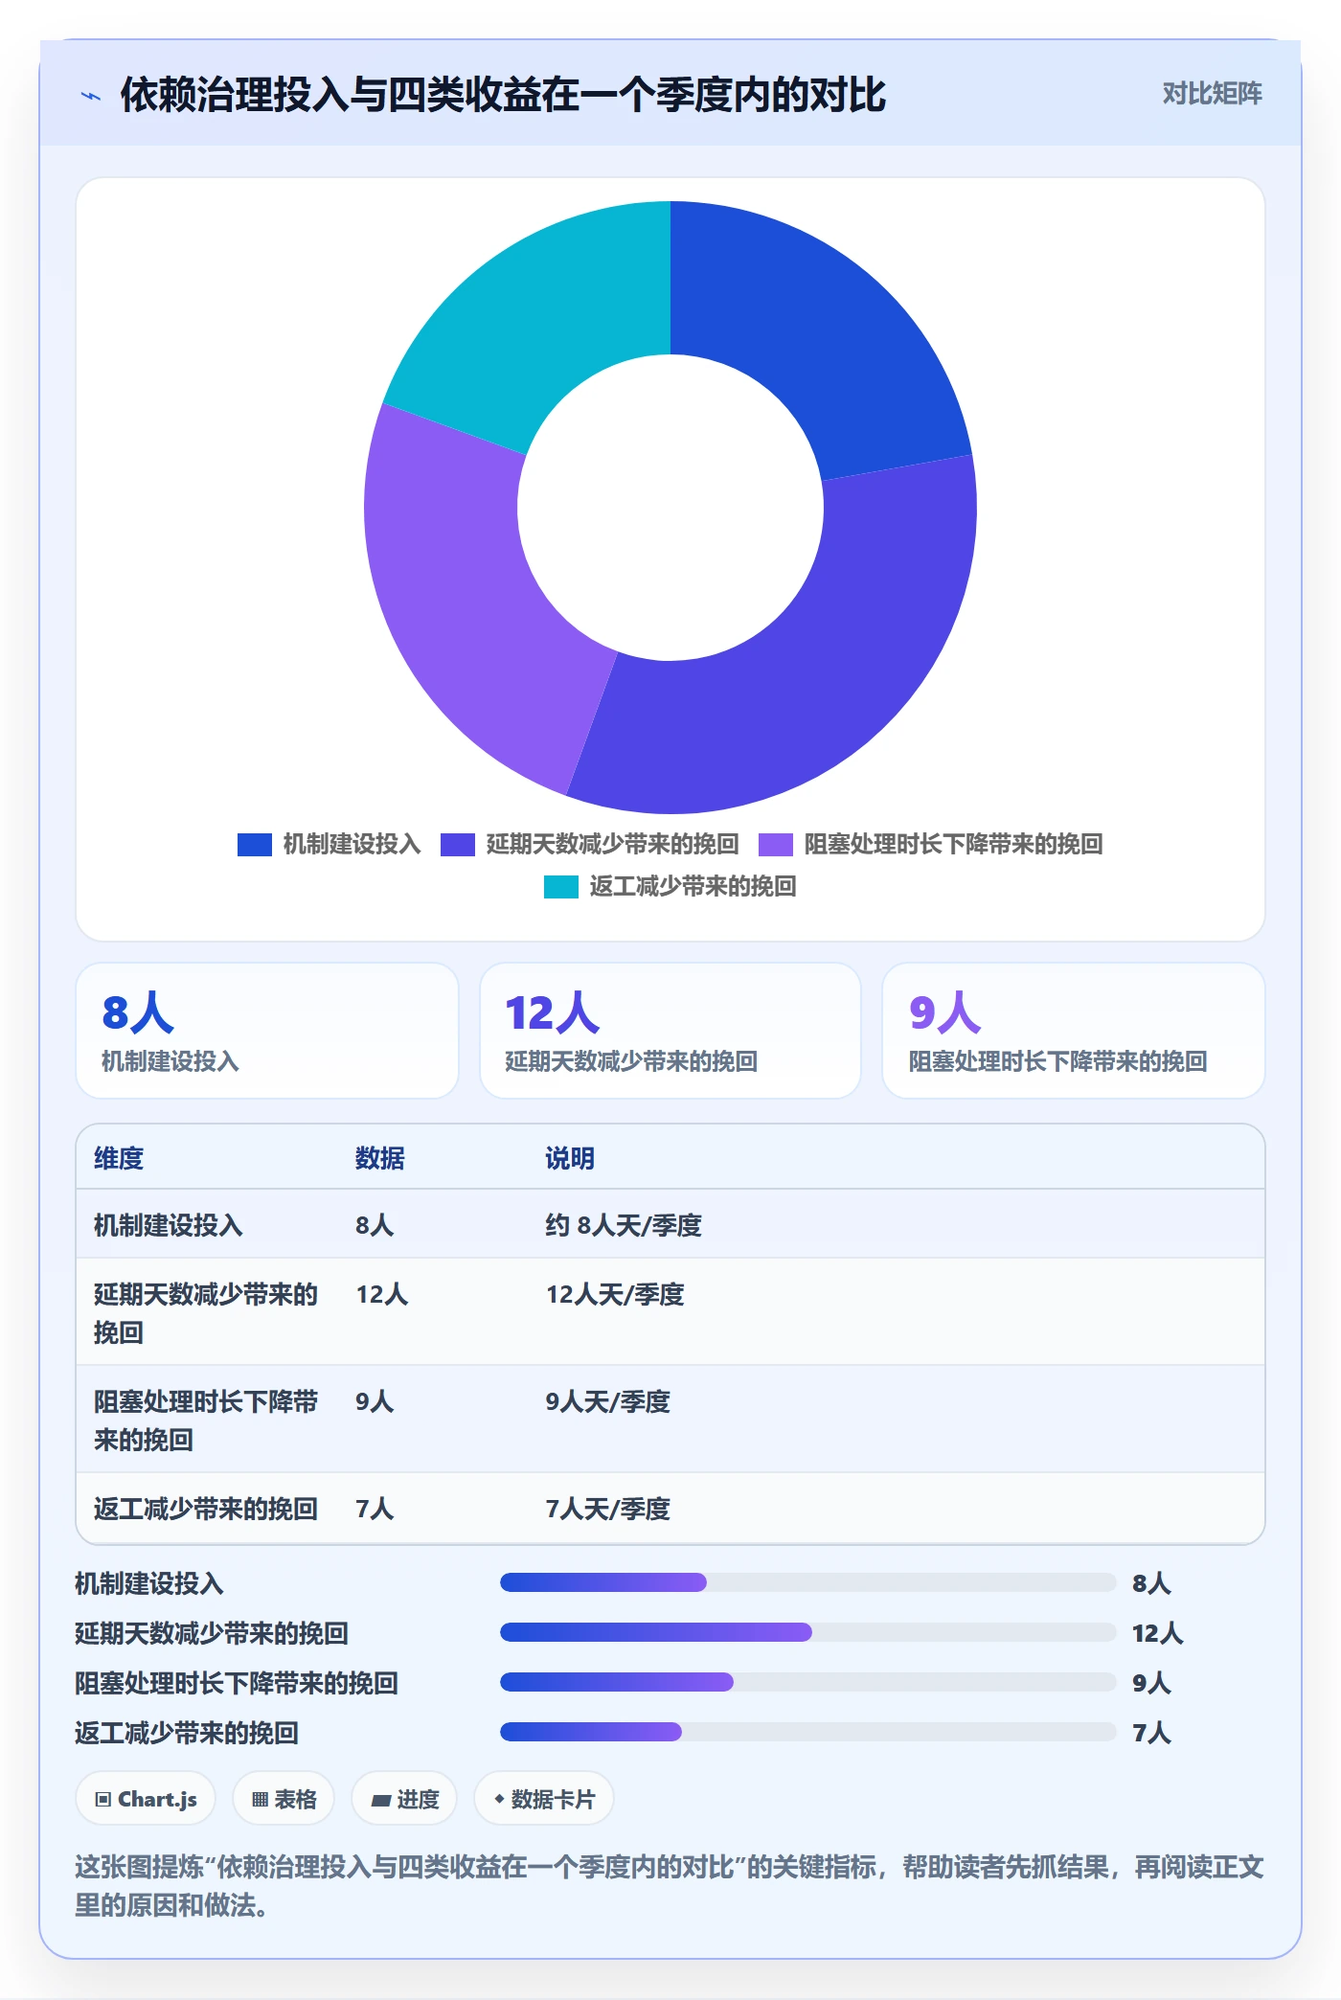Click the 数据 table column header
This screenshot has width=1341, height=2000.
380,1158
